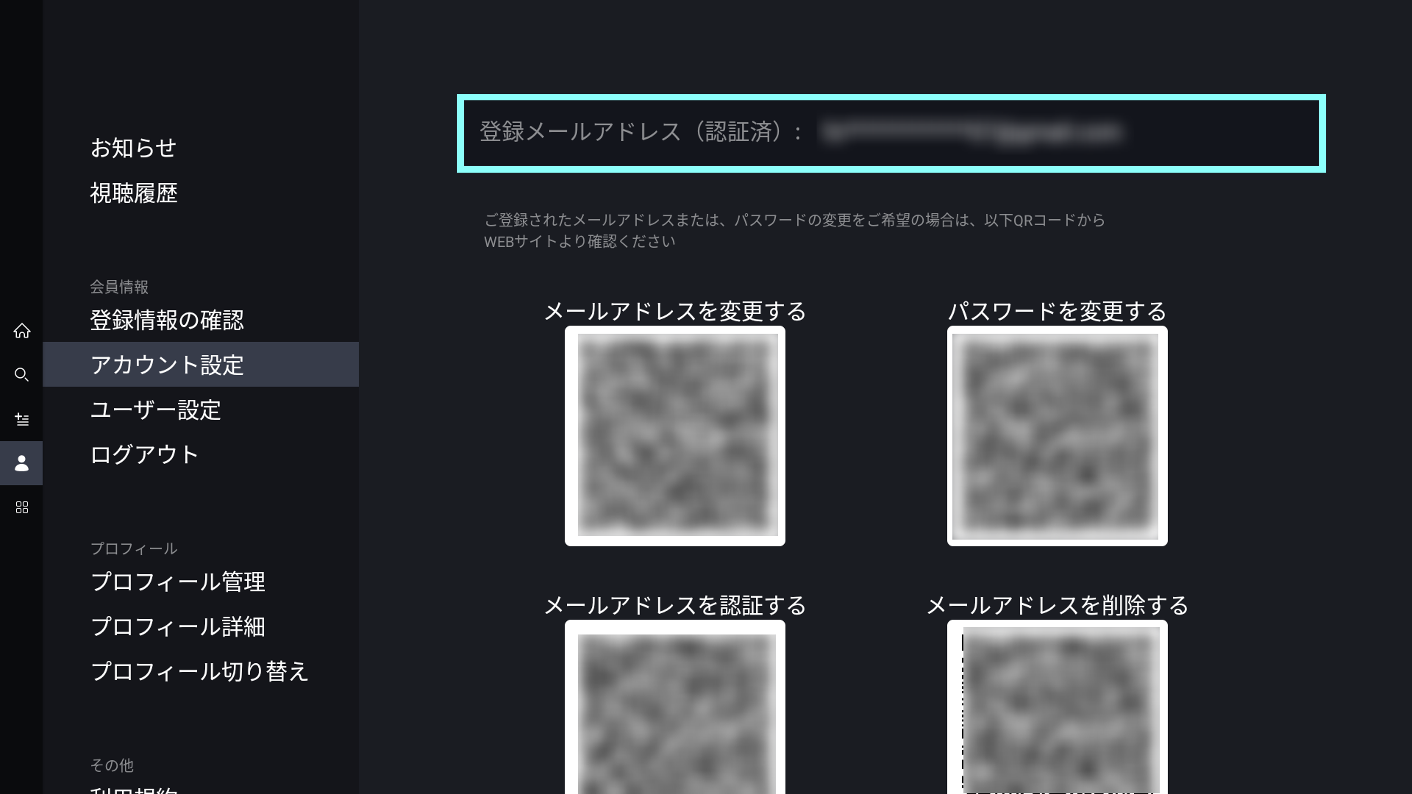This screenshot has width=1412, height=794.
Task: Open the My List icon
Action: 22,419
